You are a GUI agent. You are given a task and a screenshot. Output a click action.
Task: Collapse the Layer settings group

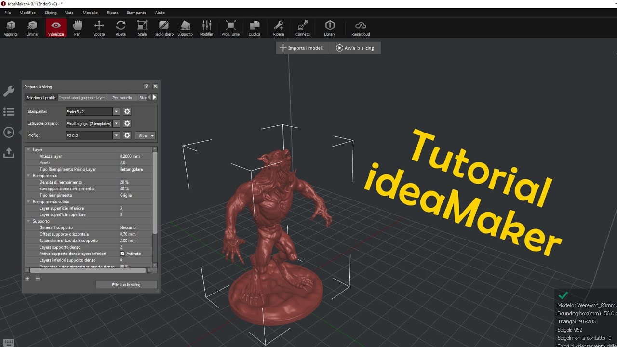click(28, 150)
